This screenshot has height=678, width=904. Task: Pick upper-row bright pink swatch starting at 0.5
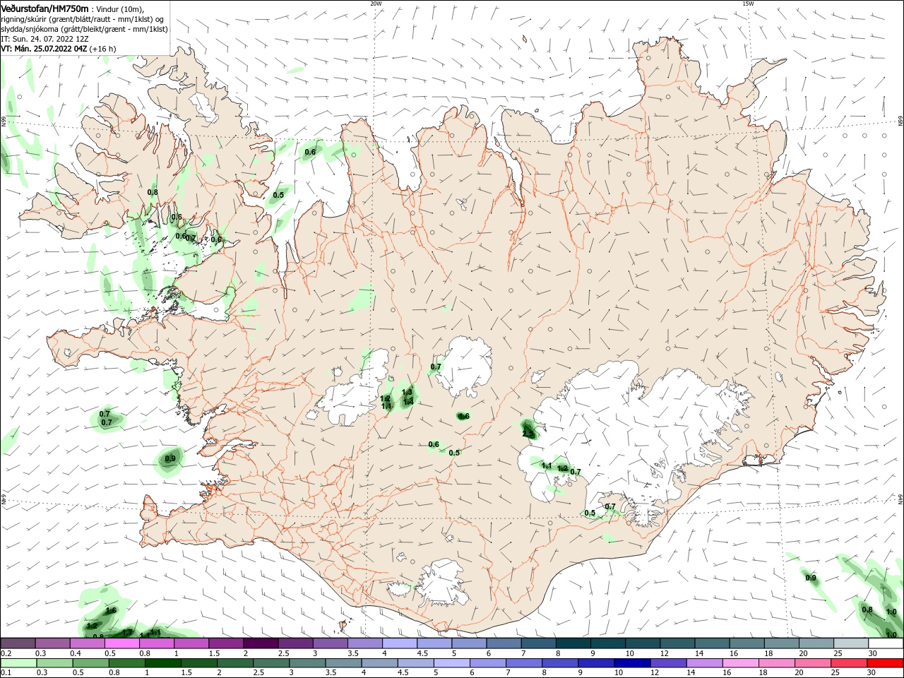point(123,643)
